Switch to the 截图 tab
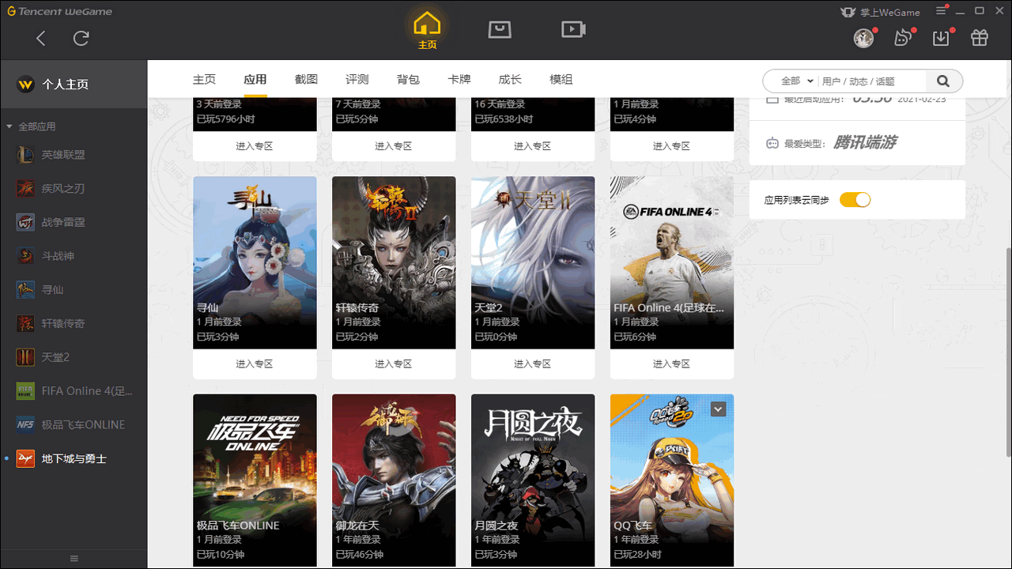 (x=306, y=79)
